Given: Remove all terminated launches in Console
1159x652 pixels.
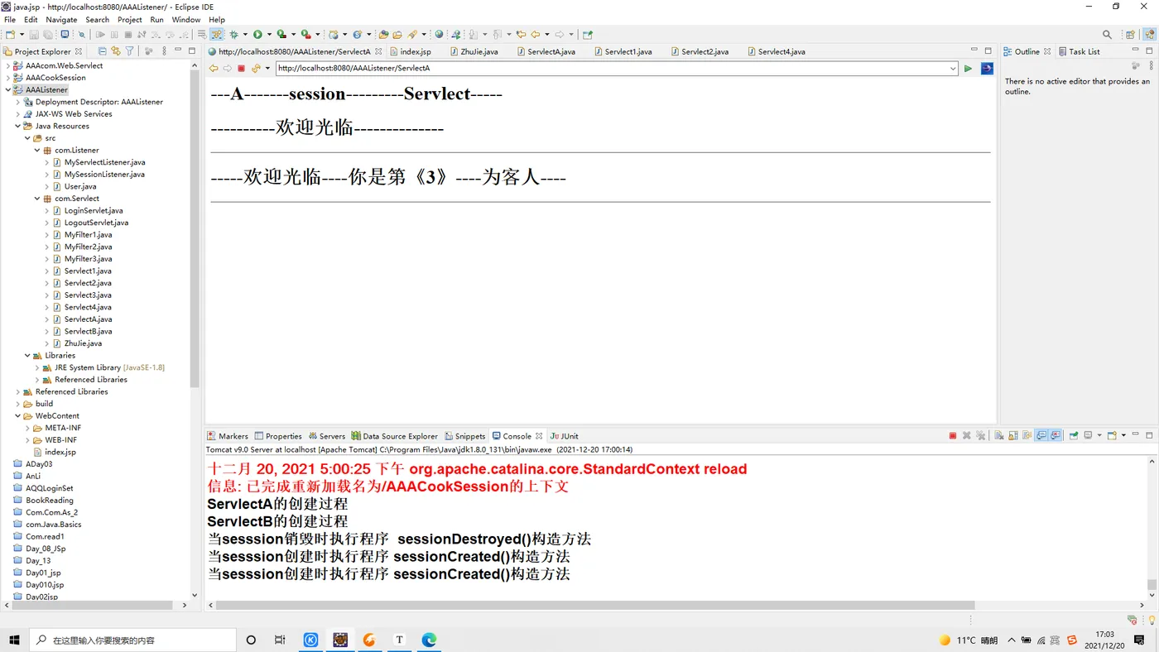Looking at the screenshot, I should (980, 435).
